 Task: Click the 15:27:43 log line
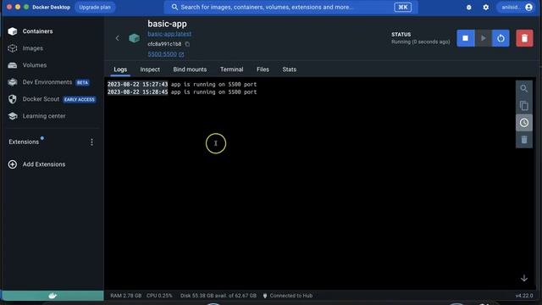[x=182, y=85]
